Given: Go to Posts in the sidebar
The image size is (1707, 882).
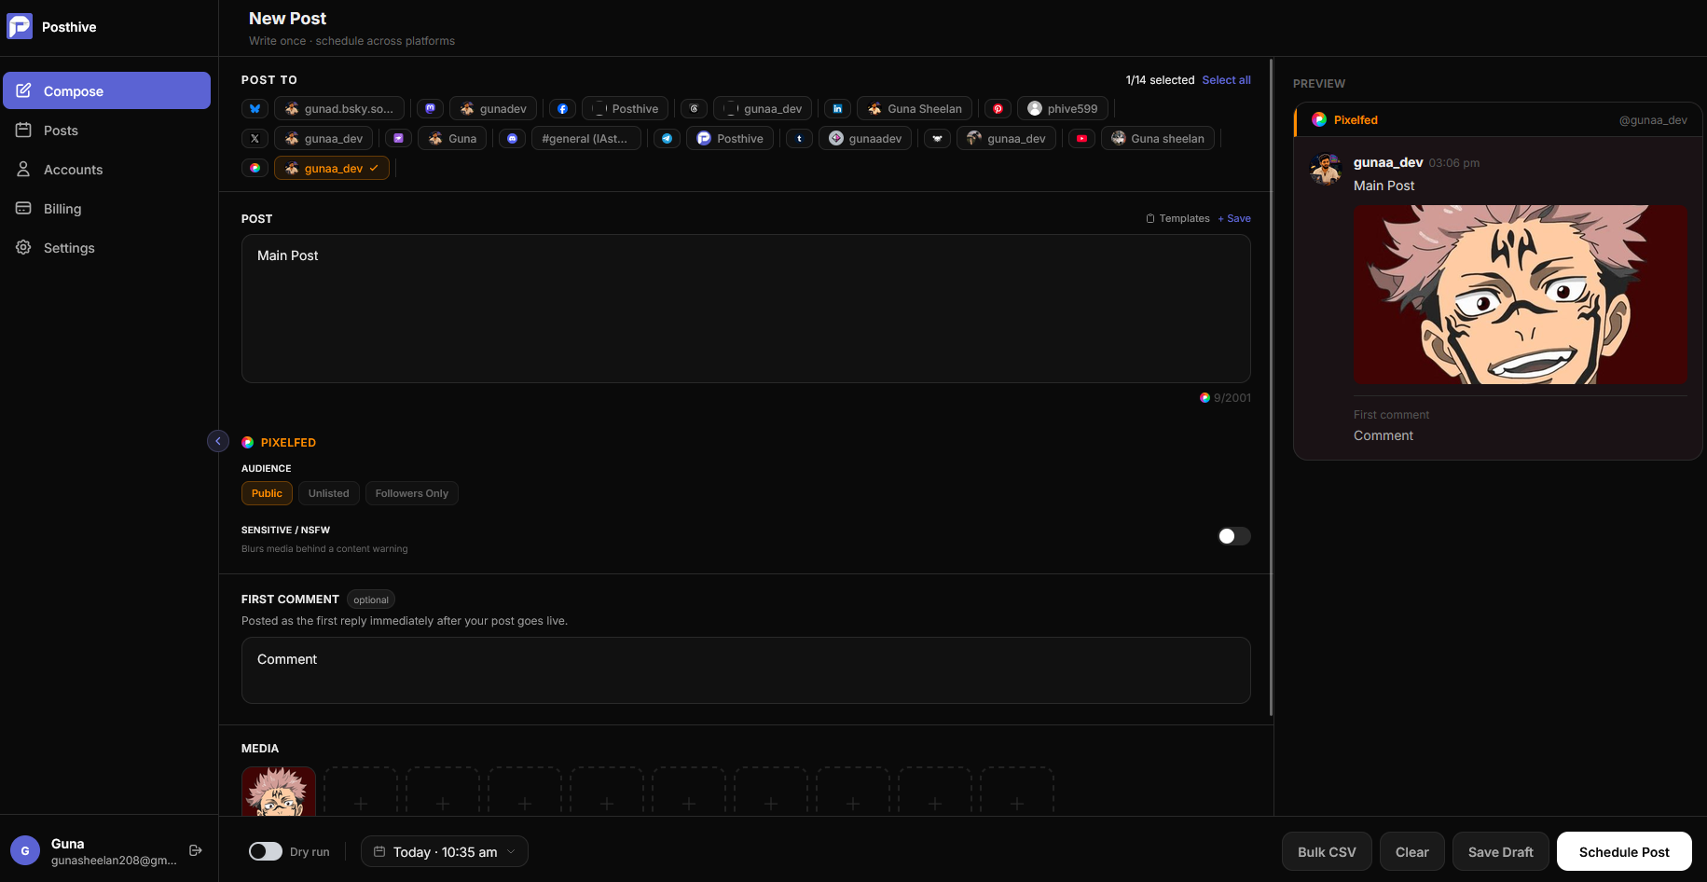Looking at the screenshot, I should pos(106,131).
